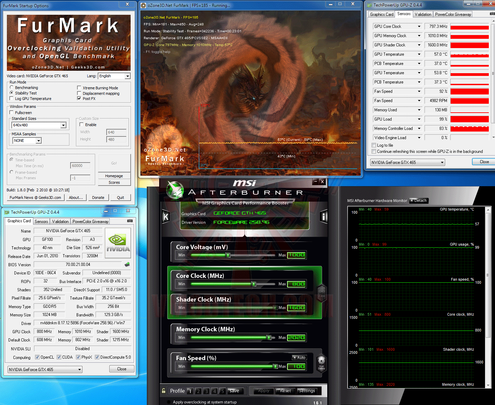Minimize MSI Afterburner with its dash button

(x=315, y=181)
